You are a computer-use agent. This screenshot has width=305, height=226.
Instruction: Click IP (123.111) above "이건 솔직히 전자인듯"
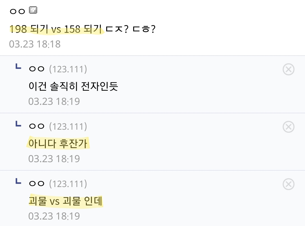(68, 69)
